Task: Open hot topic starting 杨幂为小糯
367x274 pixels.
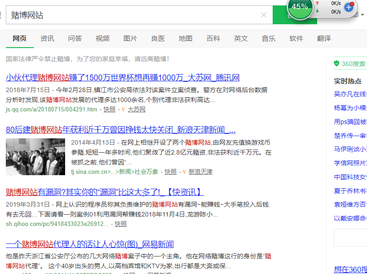Action: 350,108
